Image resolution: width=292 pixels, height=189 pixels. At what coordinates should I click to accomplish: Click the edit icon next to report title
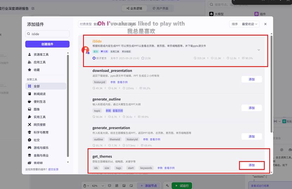point(33,8)
